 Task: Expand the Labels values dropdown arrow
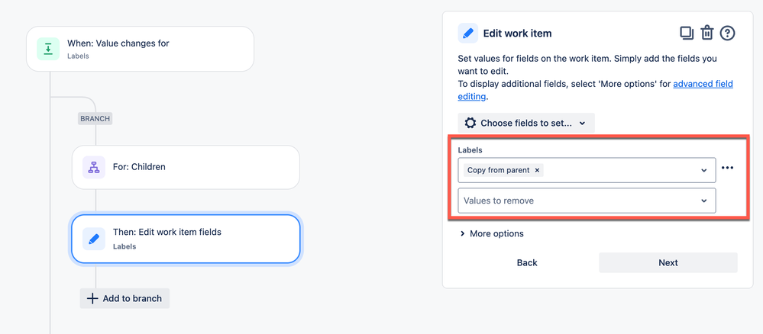[x=703, y=170]
